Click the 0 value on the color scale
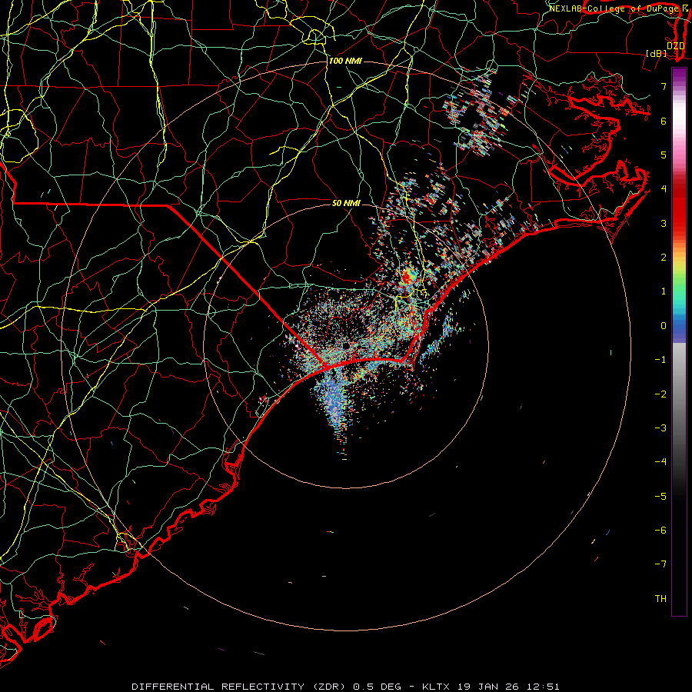Screen dimensions: 692x692 click(x=664, y=326)
